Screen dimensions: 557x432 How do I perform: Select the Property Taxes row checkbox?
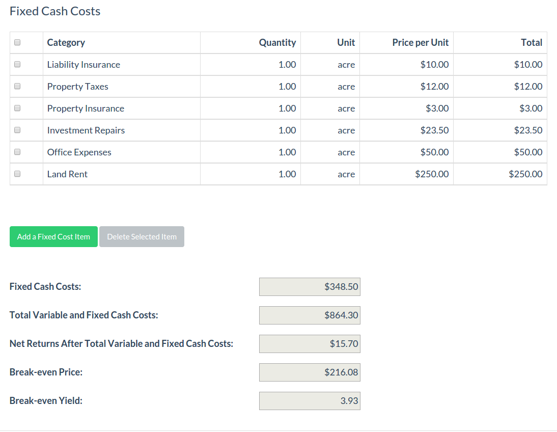pos(17,87)
